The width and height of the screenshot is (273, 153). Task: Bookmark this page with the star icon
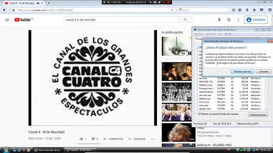pos(233,10)
